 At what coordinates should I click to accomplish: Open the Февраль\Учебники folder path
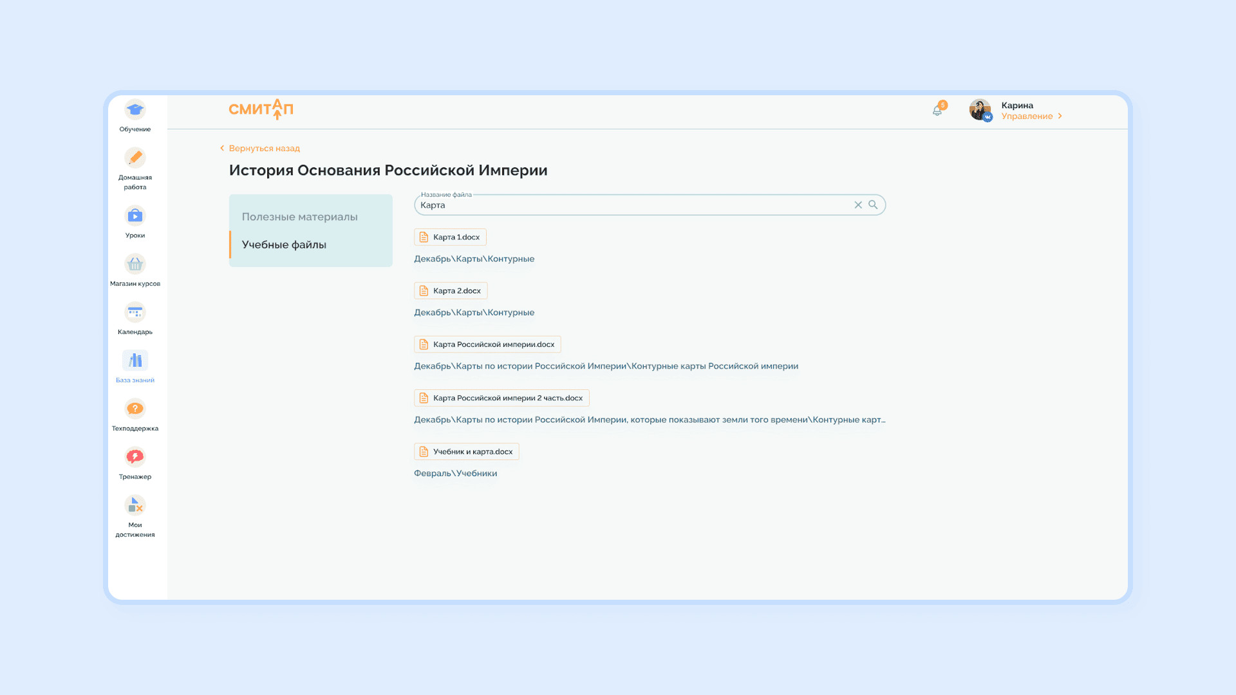[x=455, y=474]
